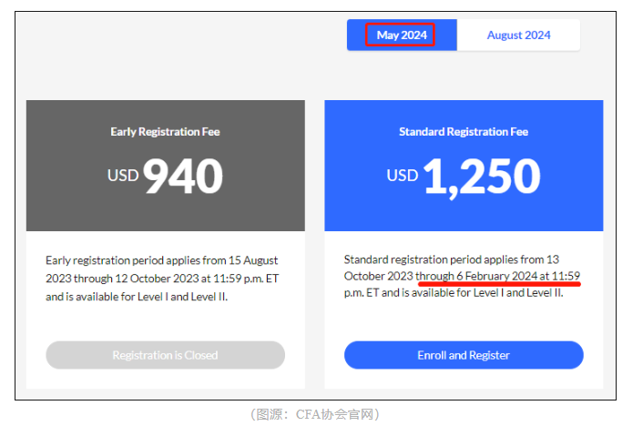643x436 pixels.
Task: Click the red-underlined 6 February 2024 deadline
Action: 498,276
